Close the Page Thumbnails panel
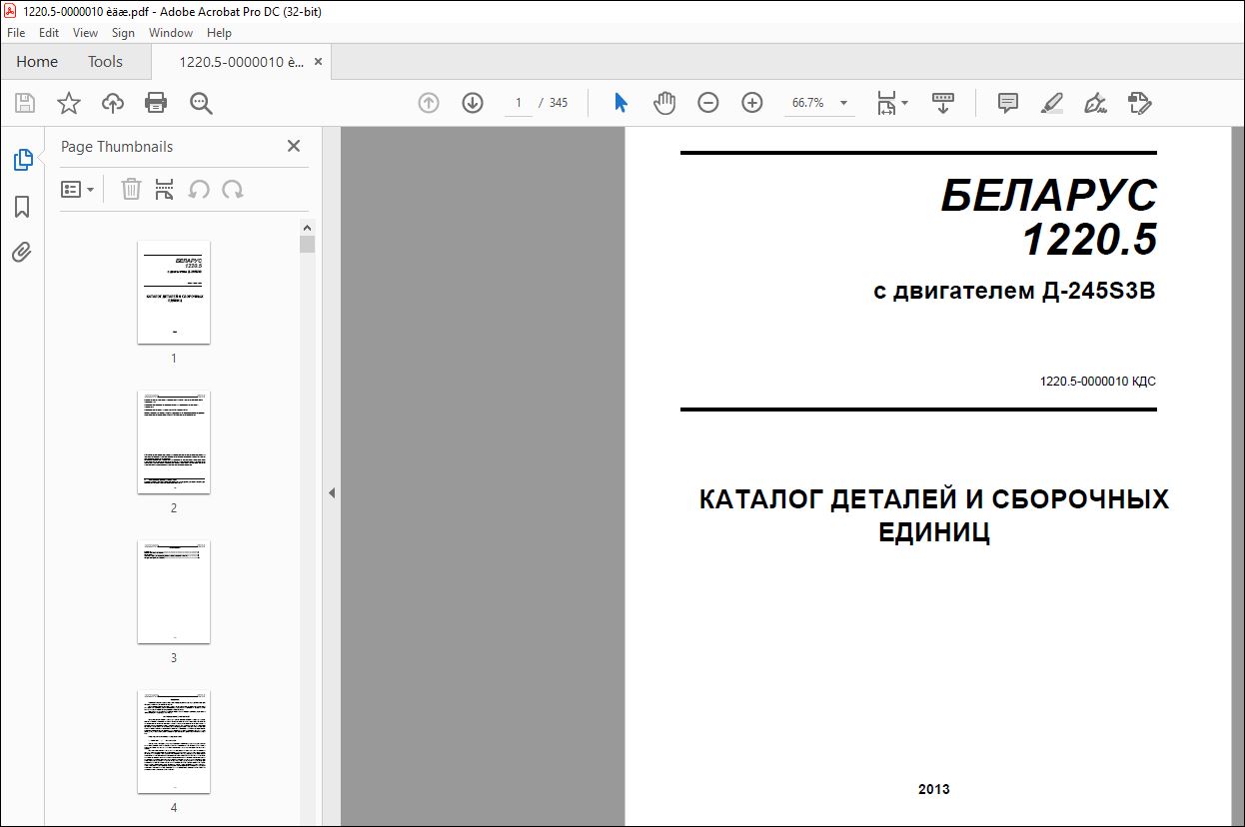This screenshot has width=1245, height=827. (x=294, y=146)
